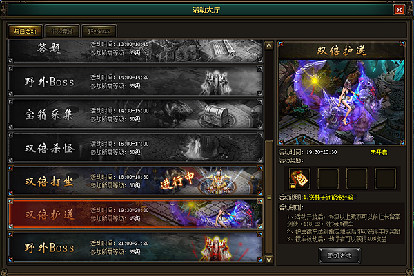Viewport: 414px width, 276px height.
Task: Click the red boss figure in 21:00 野外Boss row
Action: (217, 248)
